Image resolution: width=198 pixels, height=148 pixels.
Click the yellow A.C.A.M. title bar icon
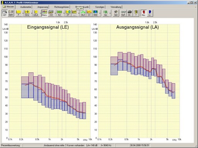2,2
